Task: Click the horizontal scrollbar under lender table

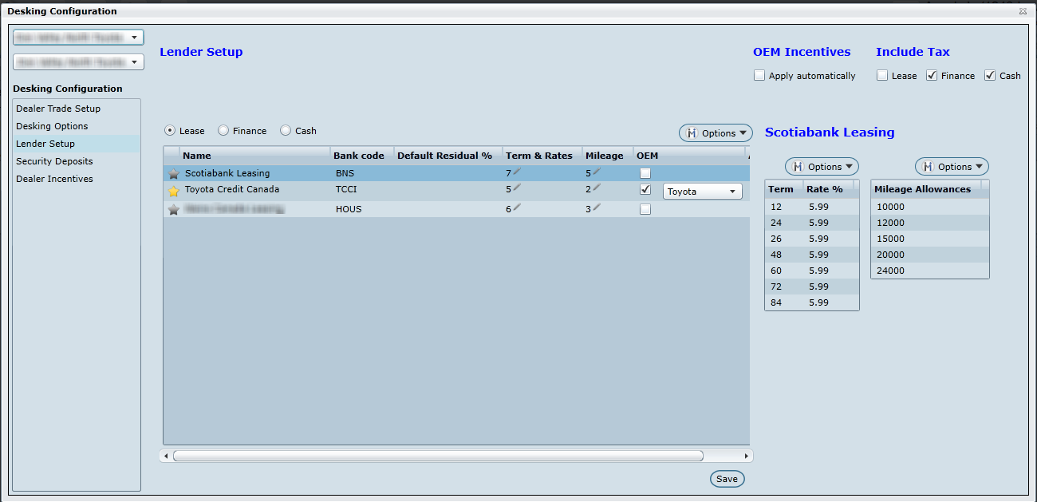Action: point(437,456)
